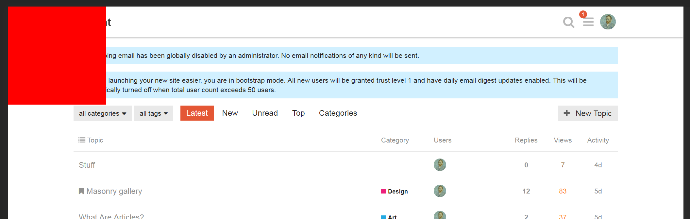Switch to the New tab
690x219 pixels.
230,113
